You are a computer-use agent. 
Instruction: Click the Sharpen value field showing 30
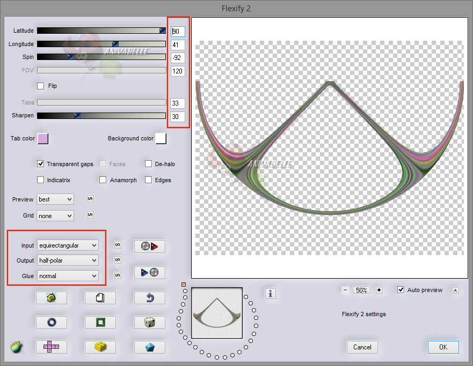tap(178, 116)
